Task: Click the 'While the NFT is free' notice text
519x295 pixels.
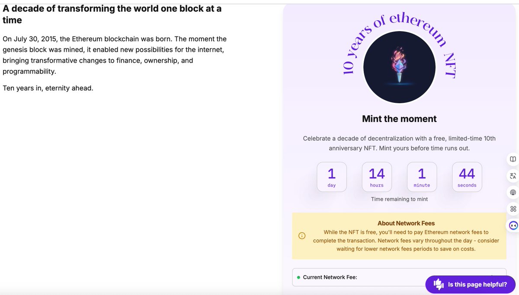Action: tap(406, 241)
